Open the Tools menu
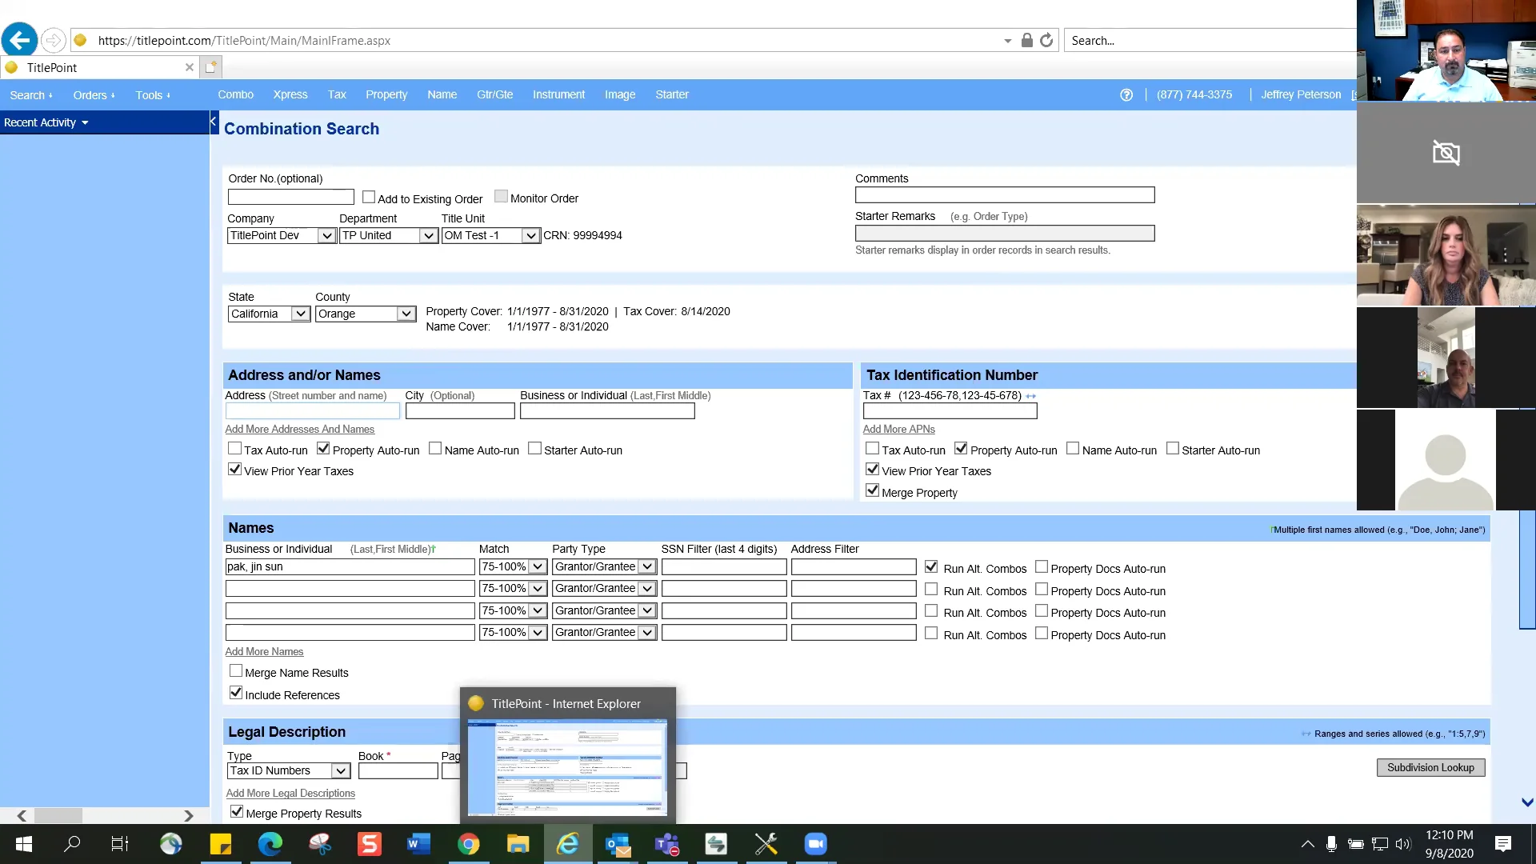This screenshot has height=864, width=1536. click(152, 94)
